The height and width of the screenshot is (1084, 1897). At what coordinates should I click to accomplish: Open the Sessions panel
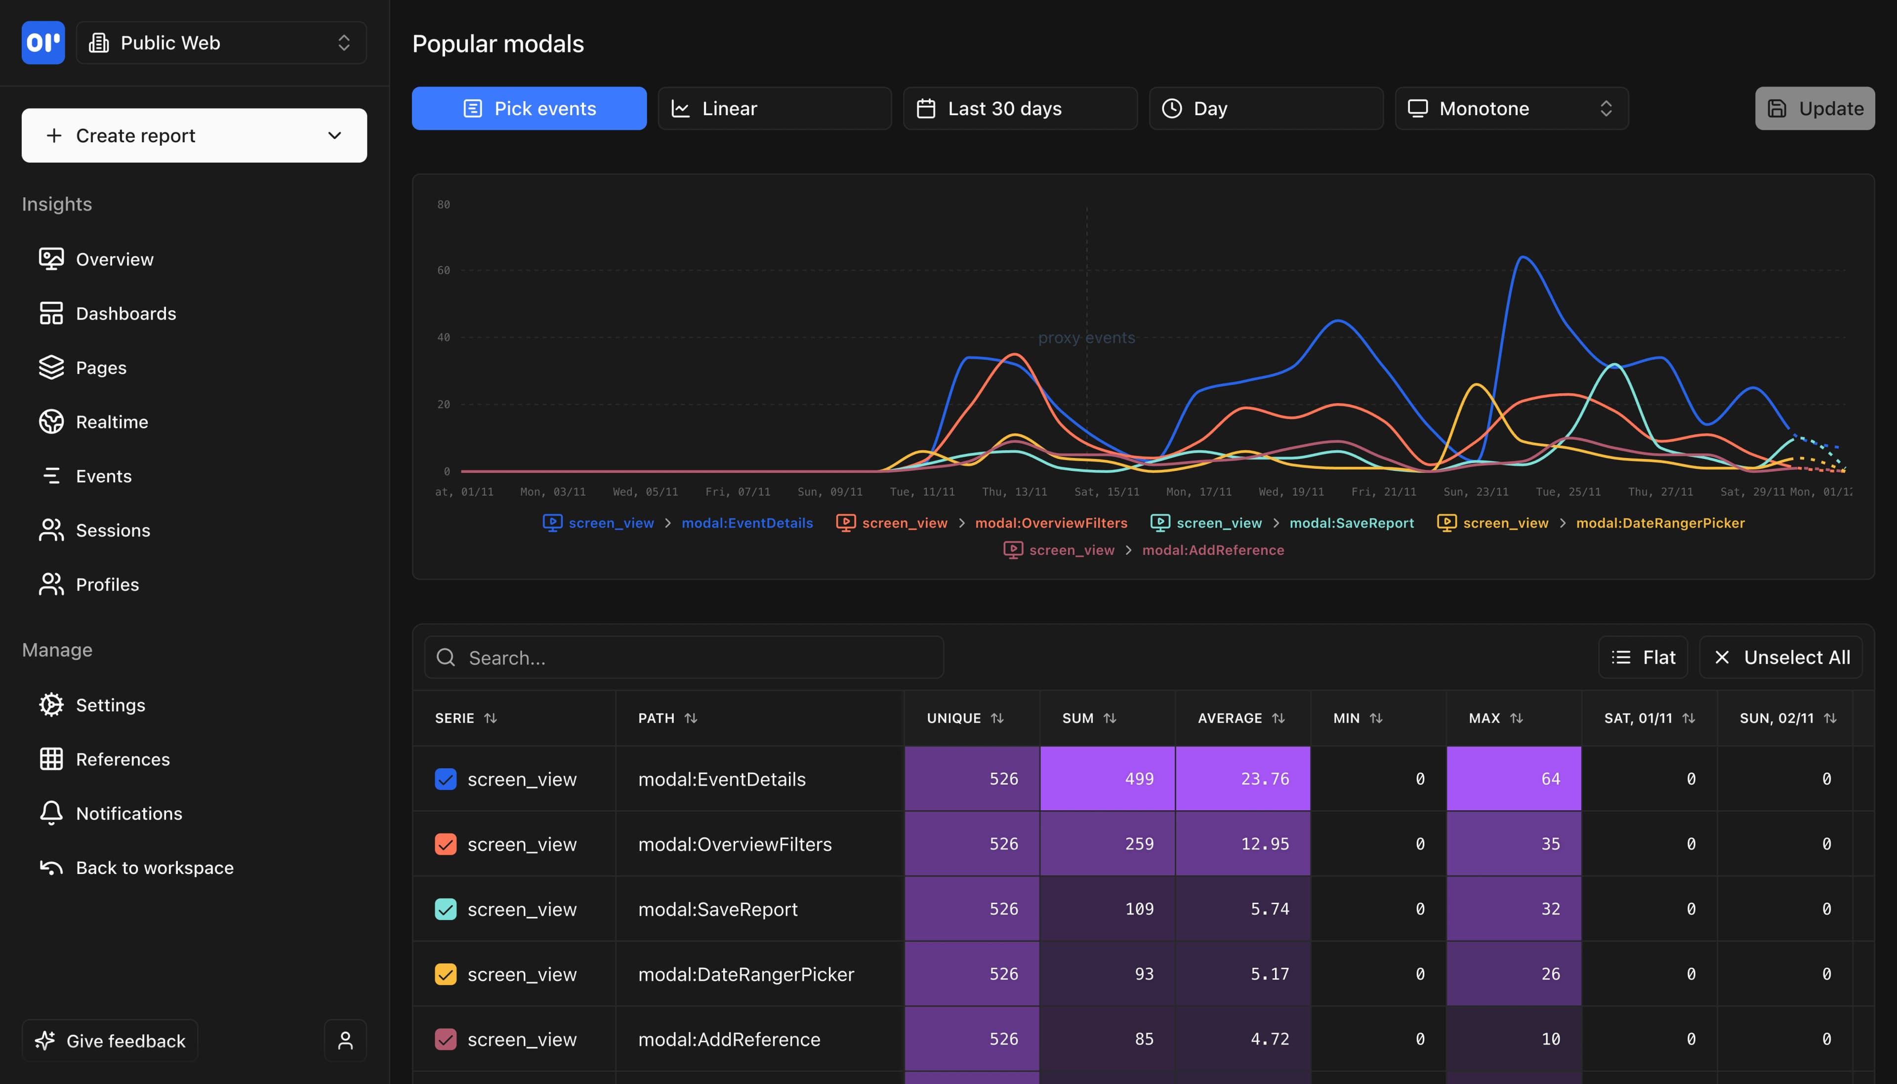[113, 530]
